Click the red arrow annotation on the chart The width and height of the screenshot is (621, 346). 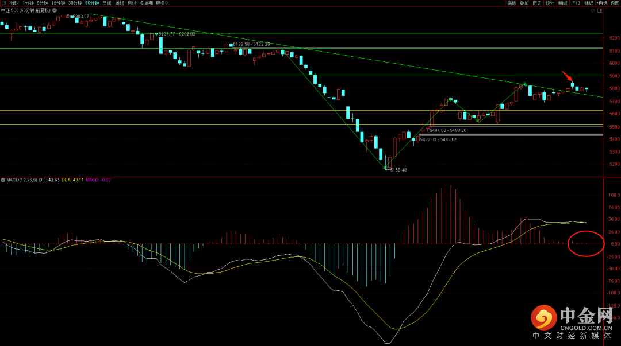coord(567,76)
